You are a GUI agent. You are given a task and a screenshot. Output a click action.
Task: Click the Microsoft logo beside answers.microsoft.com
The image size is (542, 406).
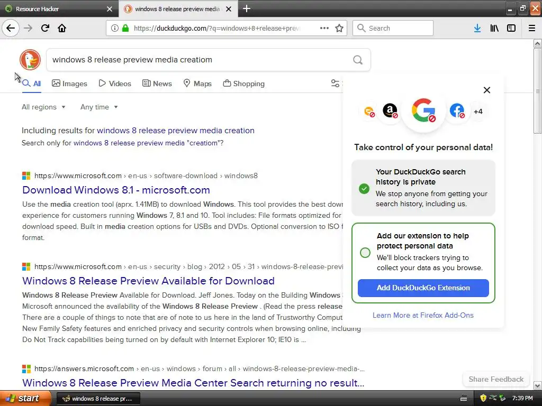tap(26, 368)
